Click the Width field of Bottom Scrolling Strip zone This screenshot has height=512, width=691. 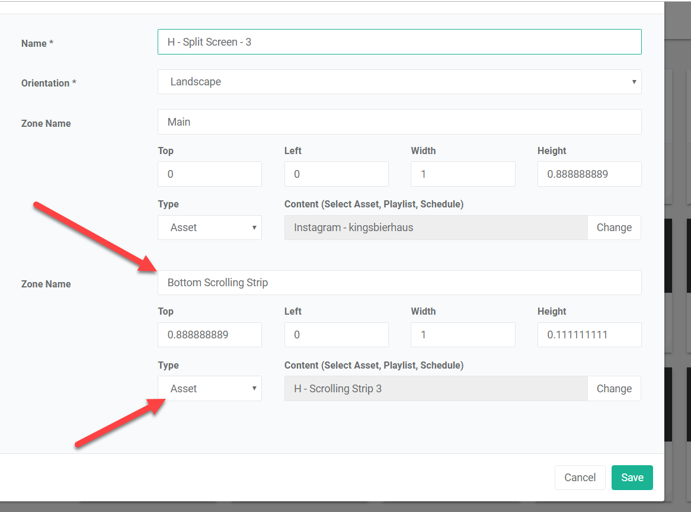[462, 335]
